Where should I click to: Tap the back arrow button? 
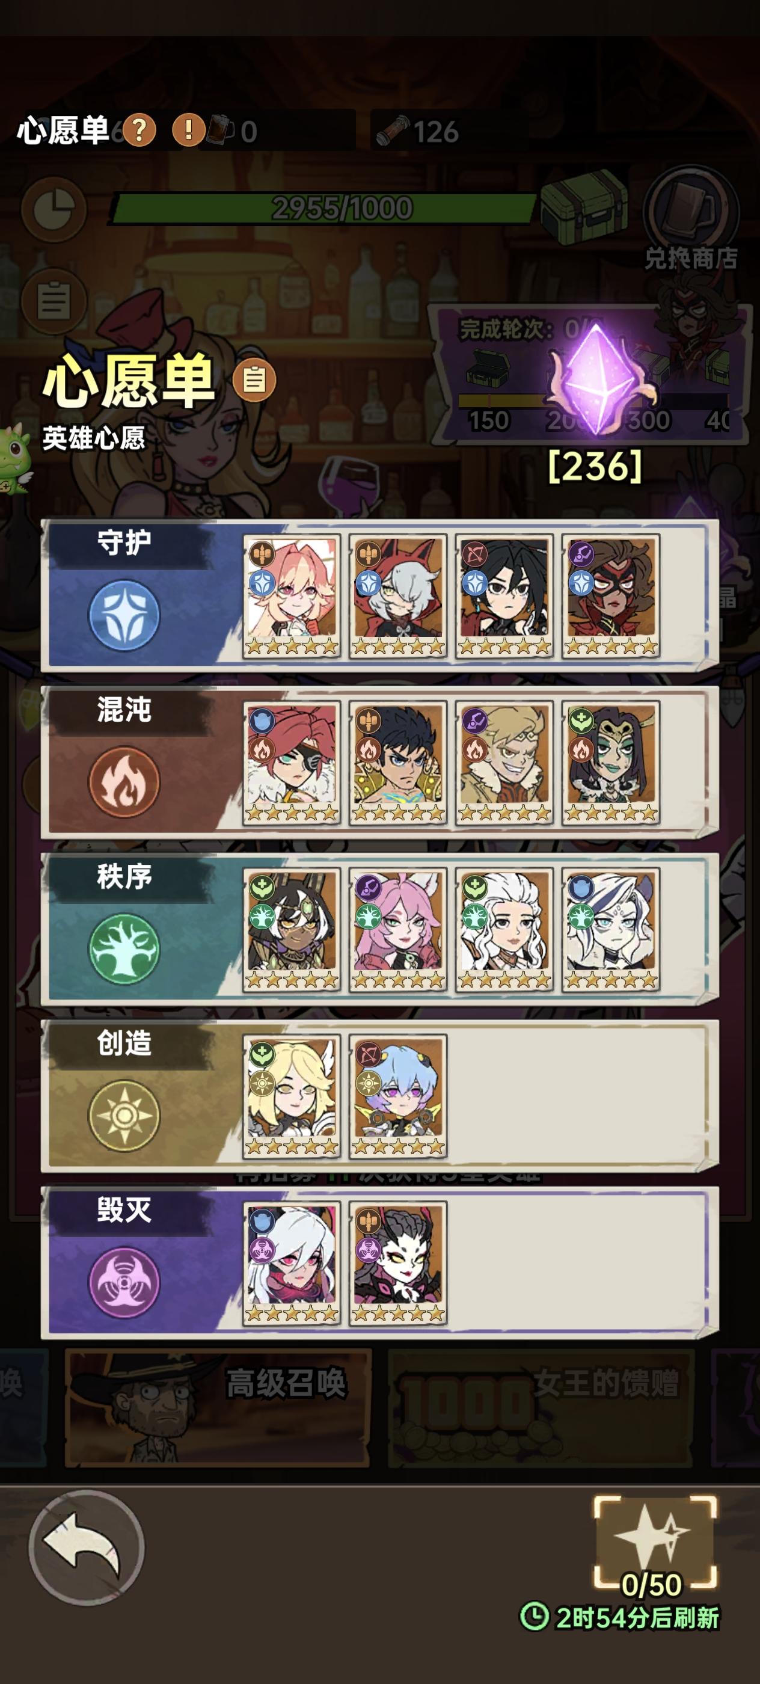pos(86,1547)
